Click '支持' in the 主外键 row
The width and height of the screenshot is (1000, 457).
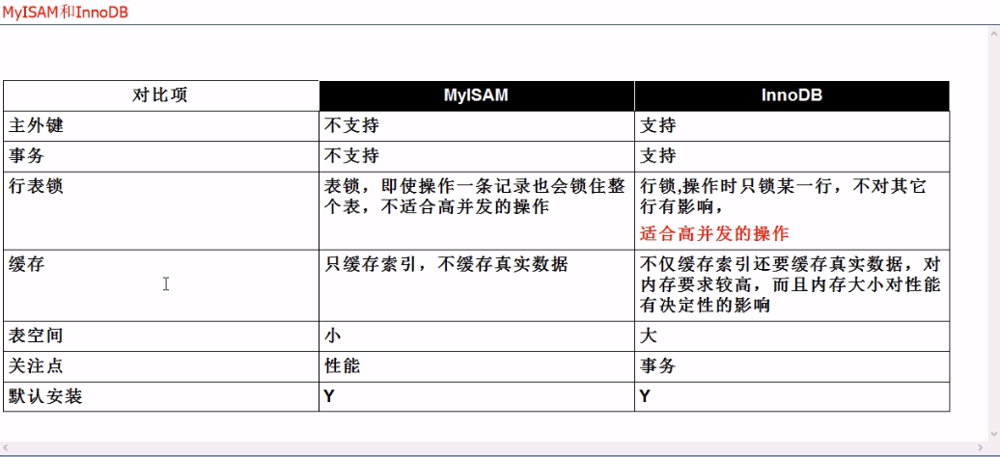[657, 125]
